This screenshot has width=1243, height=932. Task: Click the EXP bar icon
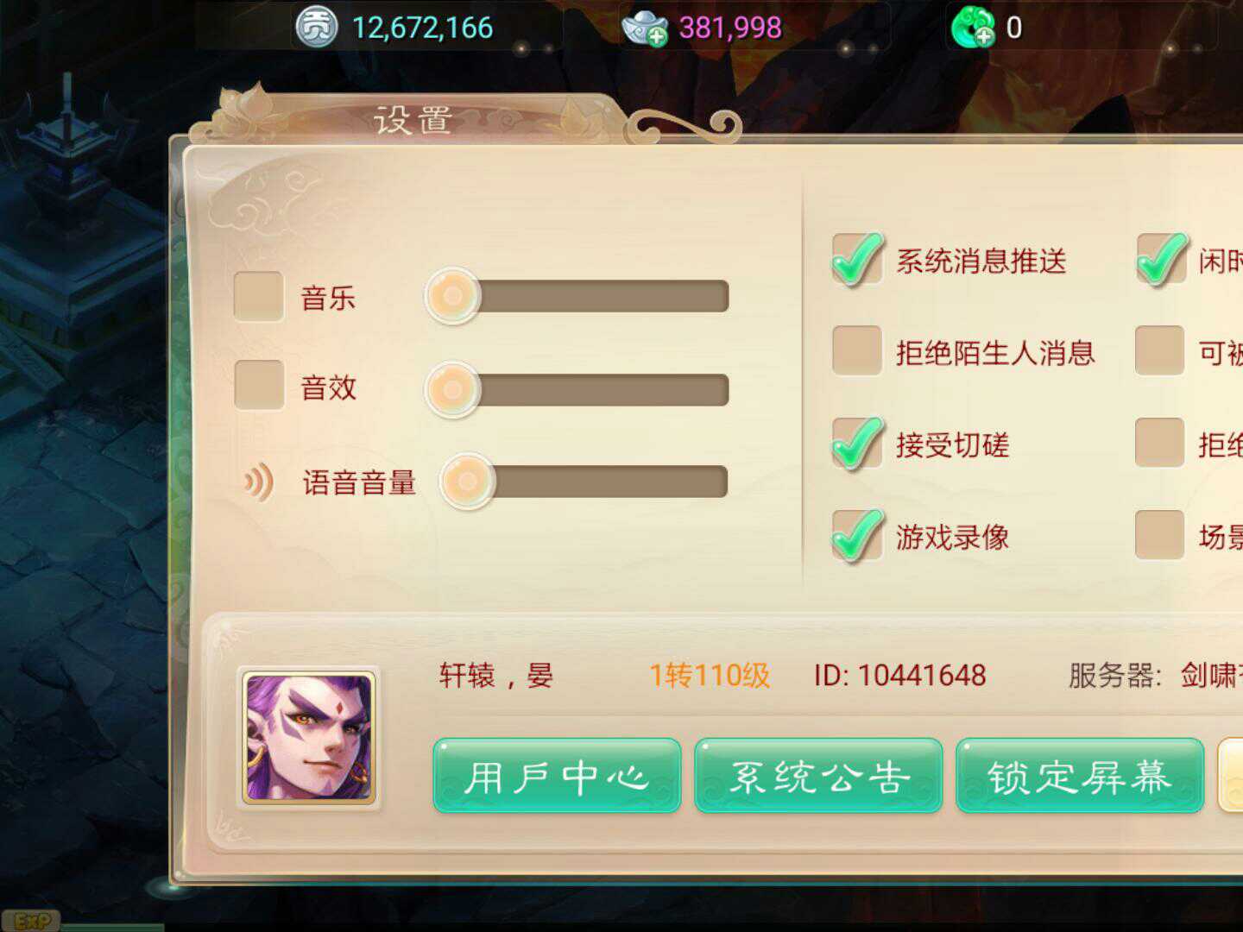coord(31,921)
